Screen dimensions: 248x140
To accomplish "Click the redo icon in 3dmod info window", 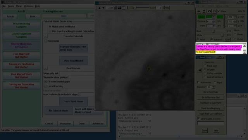I will (214, 11).
